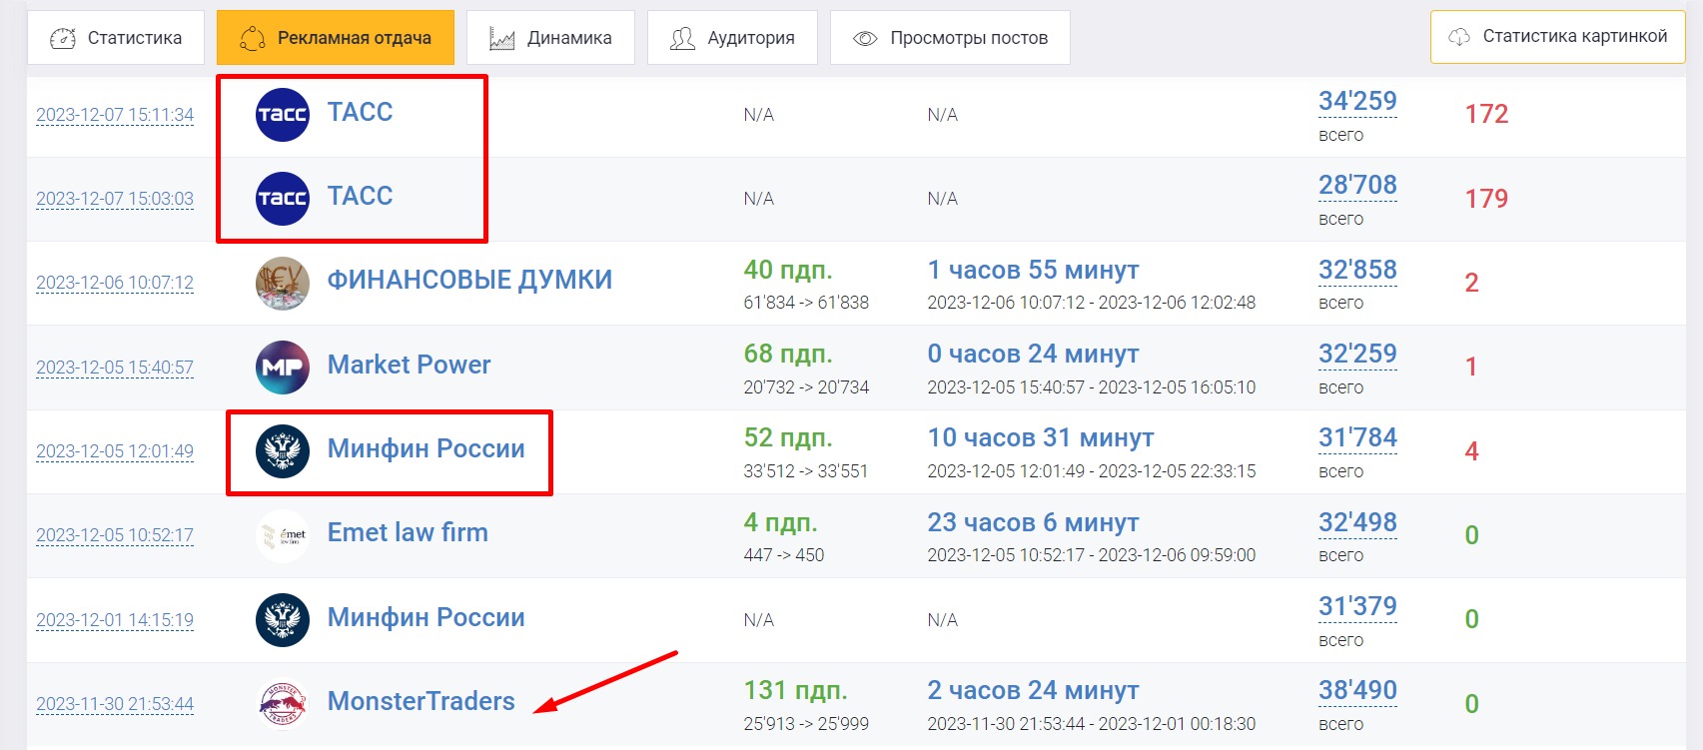
Task: Open Минфин России link dated 2023-12-05
Action: (x=426, y=448)
